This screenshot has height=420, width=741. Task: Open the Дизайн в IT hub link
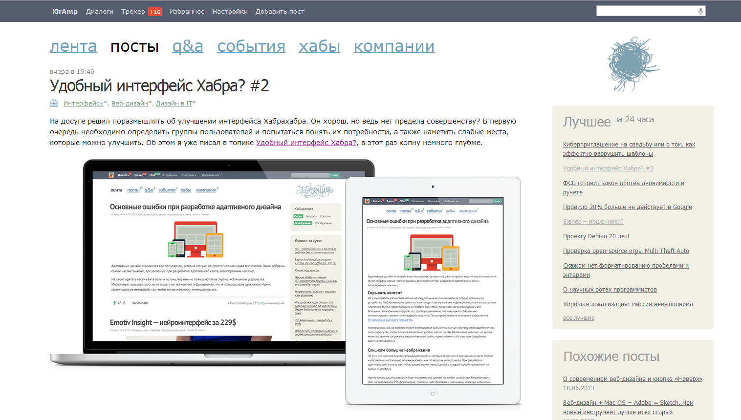(174, 103)
